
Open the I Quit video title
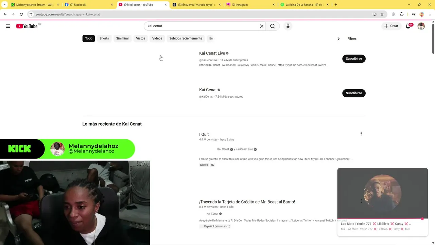click(x=204, y=134)
